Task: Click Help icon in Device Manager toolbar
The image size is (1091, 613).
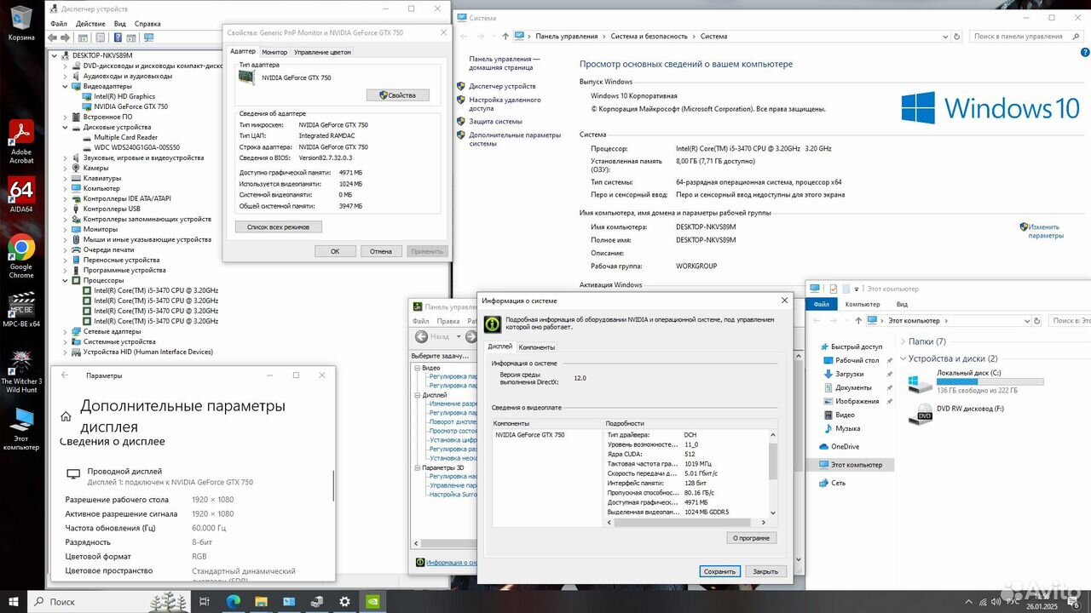Action: click(x=117, y=37)
